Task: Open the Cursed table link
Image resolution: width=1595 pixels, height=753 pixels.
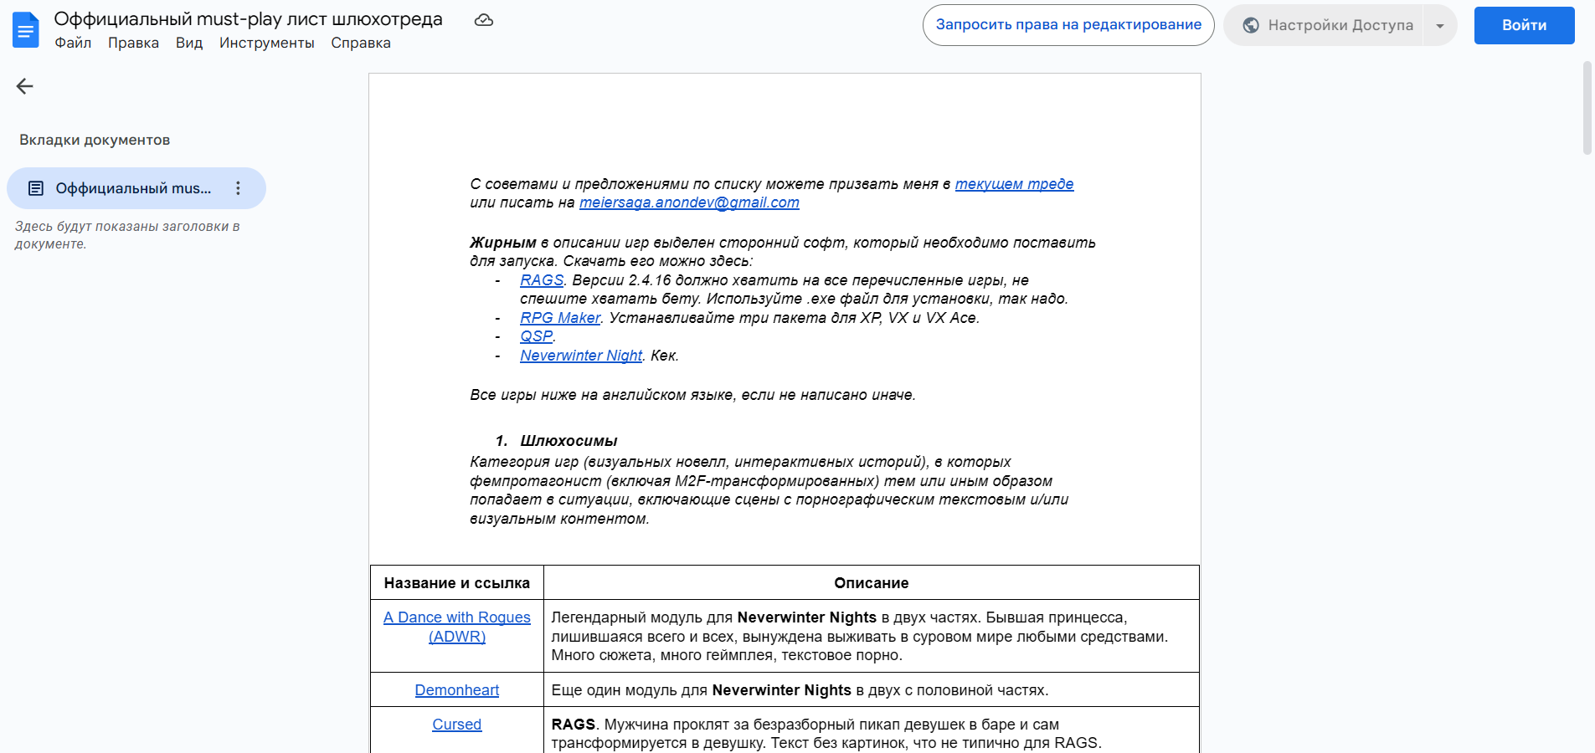Action: coord(457,725)
